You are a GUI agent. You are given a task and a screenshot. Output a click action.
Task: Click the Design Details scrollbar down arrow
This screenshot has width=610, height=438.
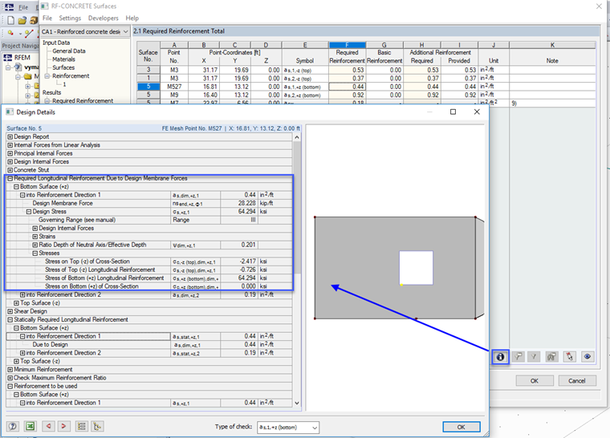click(x=297, y=403)
